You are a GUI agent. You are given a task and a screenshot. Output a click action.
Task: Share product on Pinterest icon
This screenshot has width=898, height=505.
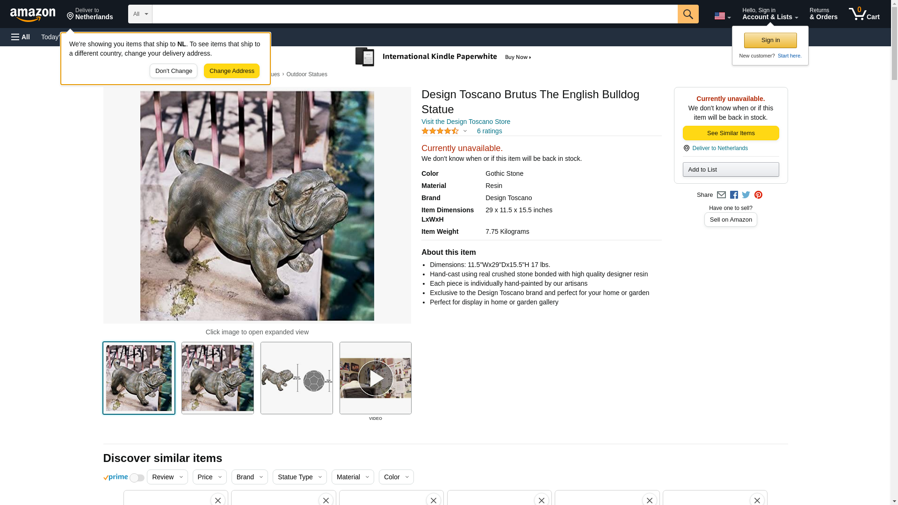pyautogui.click(x=758, y=195)
